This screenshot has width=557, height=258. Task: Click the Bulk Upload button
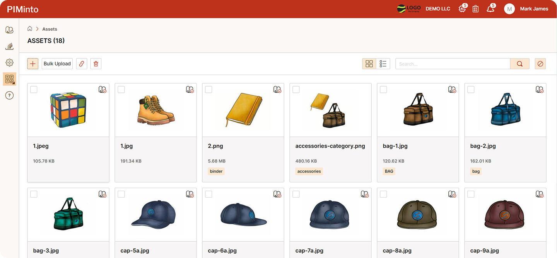point(57,63)
